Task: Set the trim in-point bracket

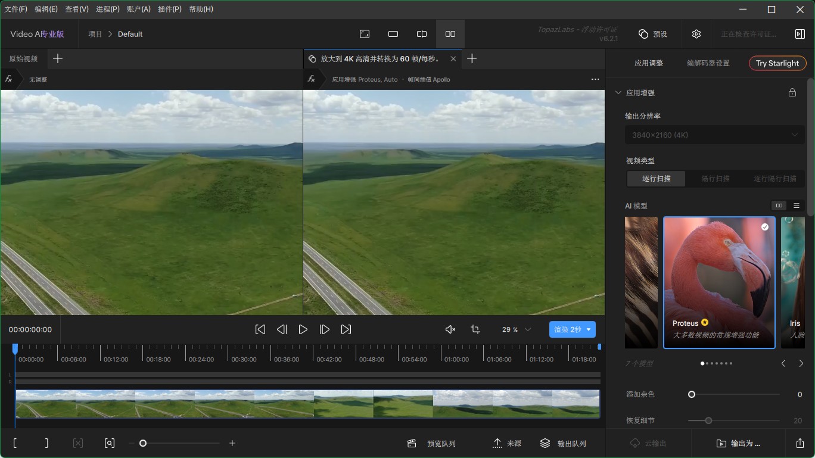Action: pos(15,443)
